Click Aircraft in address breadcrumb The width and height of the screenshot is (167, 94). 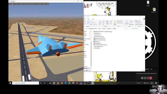(104, 29)
